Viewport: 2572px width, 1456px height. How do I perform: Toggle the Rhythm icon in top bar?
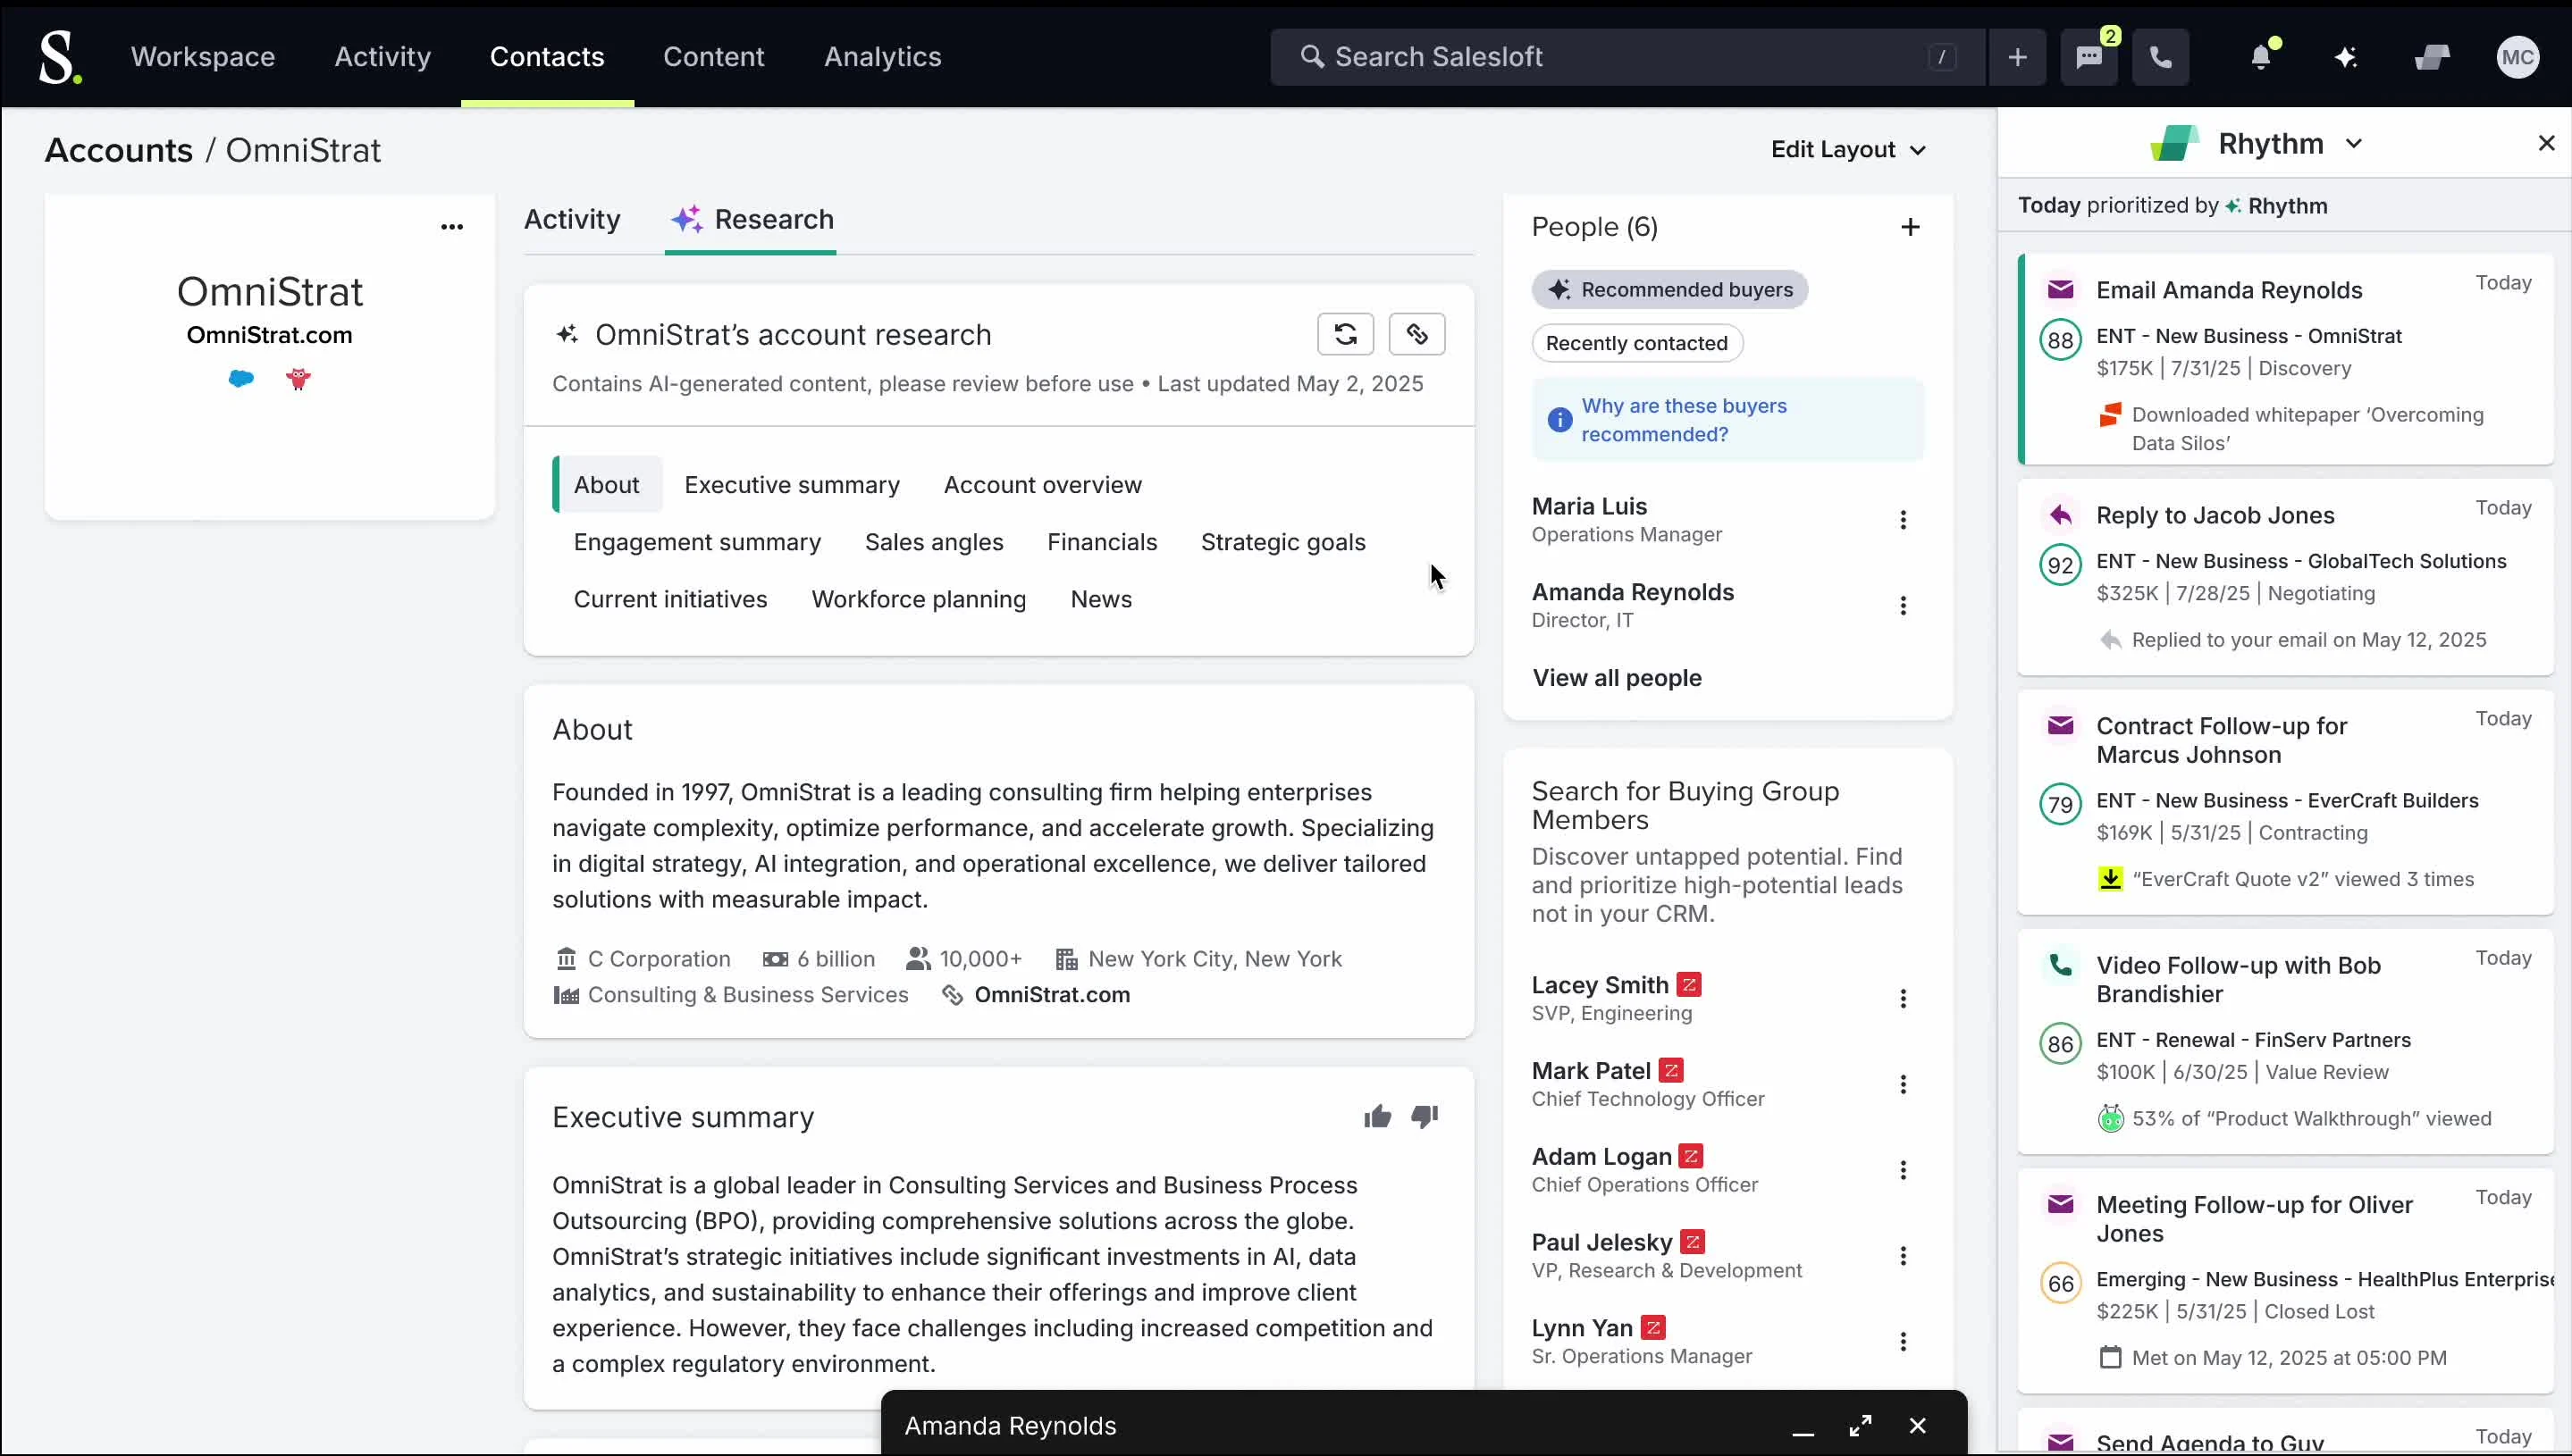tap(2432, 57)
